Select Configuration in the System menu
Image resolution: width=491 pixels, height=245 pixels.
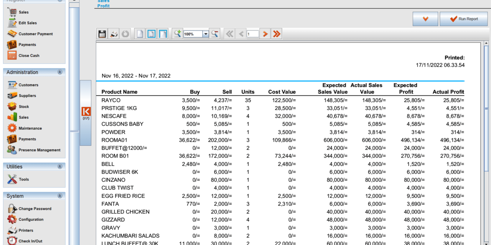point(31,219)
